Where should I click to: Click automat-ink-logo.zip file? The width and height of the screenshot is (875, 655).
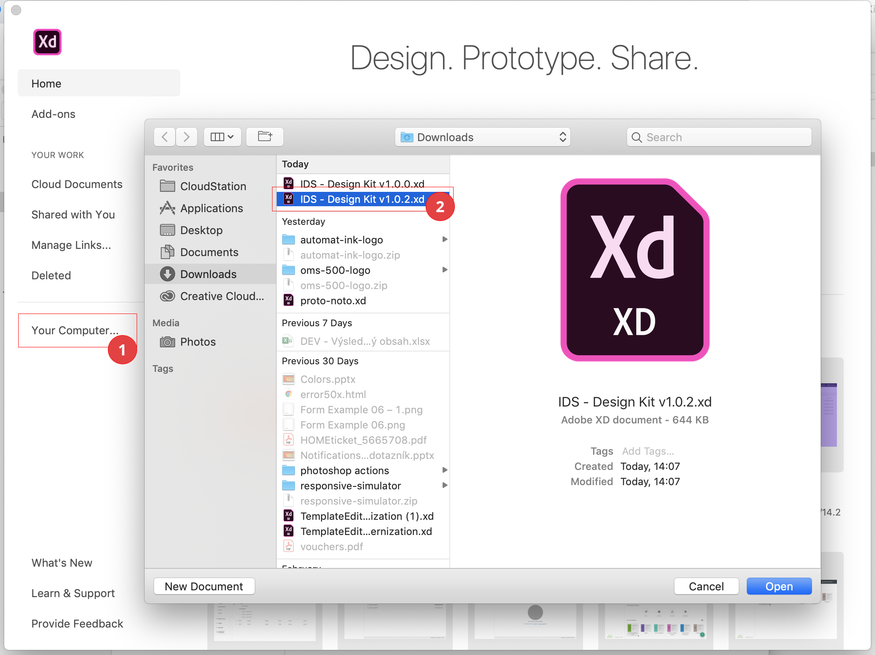(363, 255)
